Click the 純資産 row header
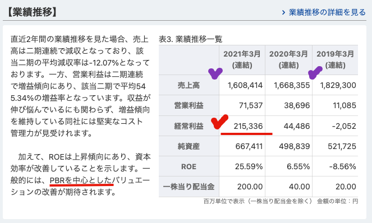 click(189, 146)
